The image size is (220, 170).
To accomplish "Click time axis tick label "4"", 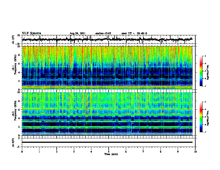I will [91, 152].
